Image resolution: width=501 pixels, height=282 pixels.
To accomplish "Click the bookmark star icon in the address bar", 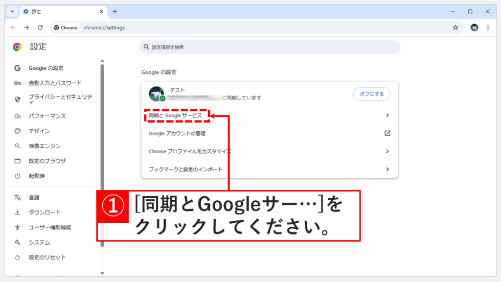I will (455, 28).
